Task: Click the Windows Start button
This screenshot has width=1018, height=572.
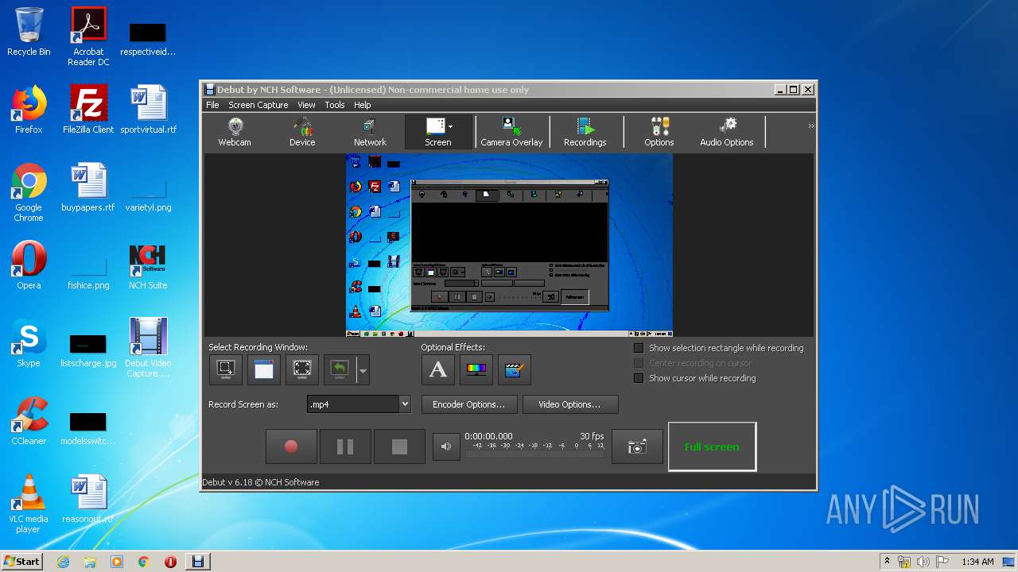Action: [21, 561]
